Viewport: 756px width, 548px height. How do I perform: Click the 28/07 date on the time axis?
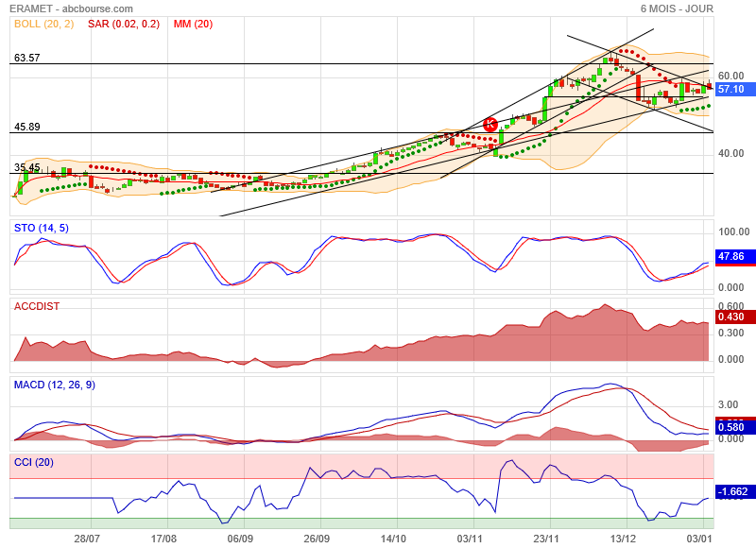[87, 539]
